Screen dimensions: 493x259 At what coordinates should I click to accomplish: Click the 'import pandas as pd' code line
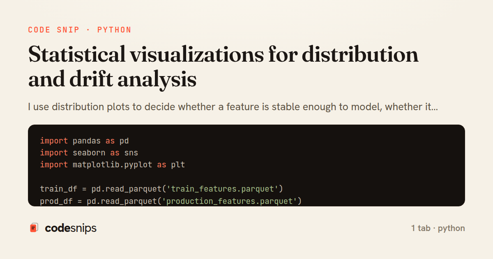(84, 141)
